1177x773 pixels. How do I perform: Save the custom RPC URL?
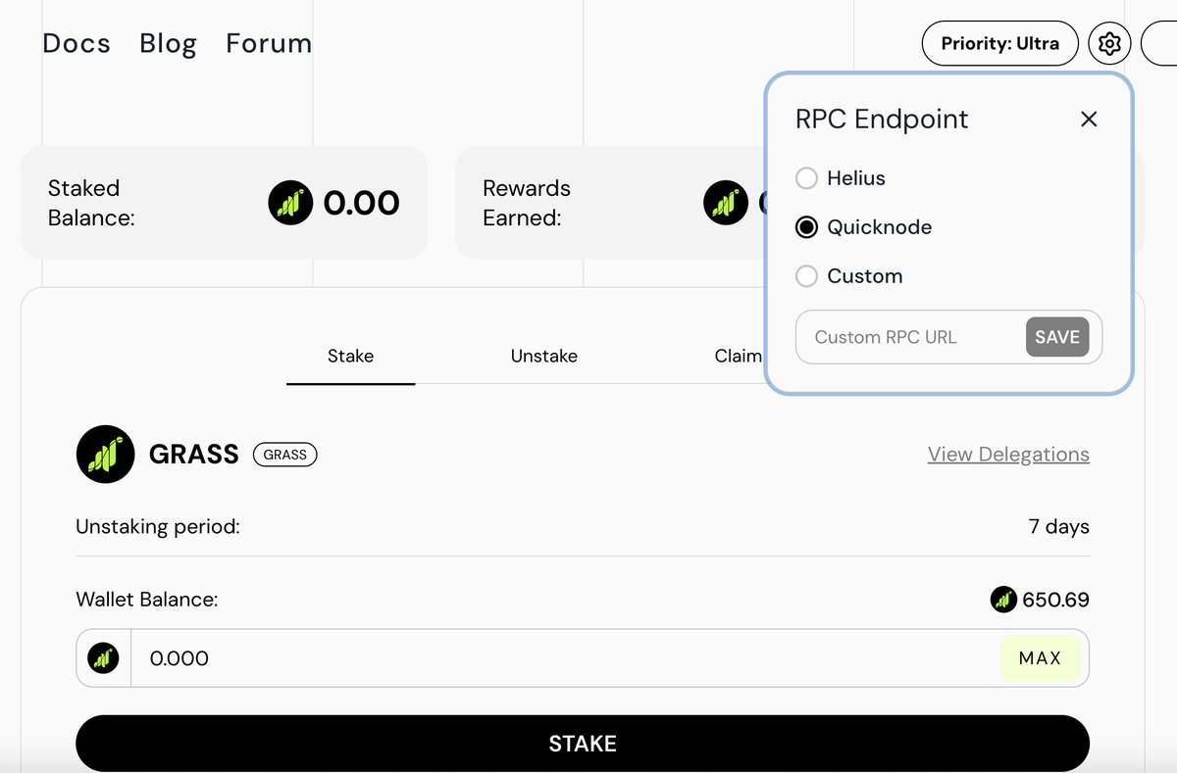coord(1057,337)
